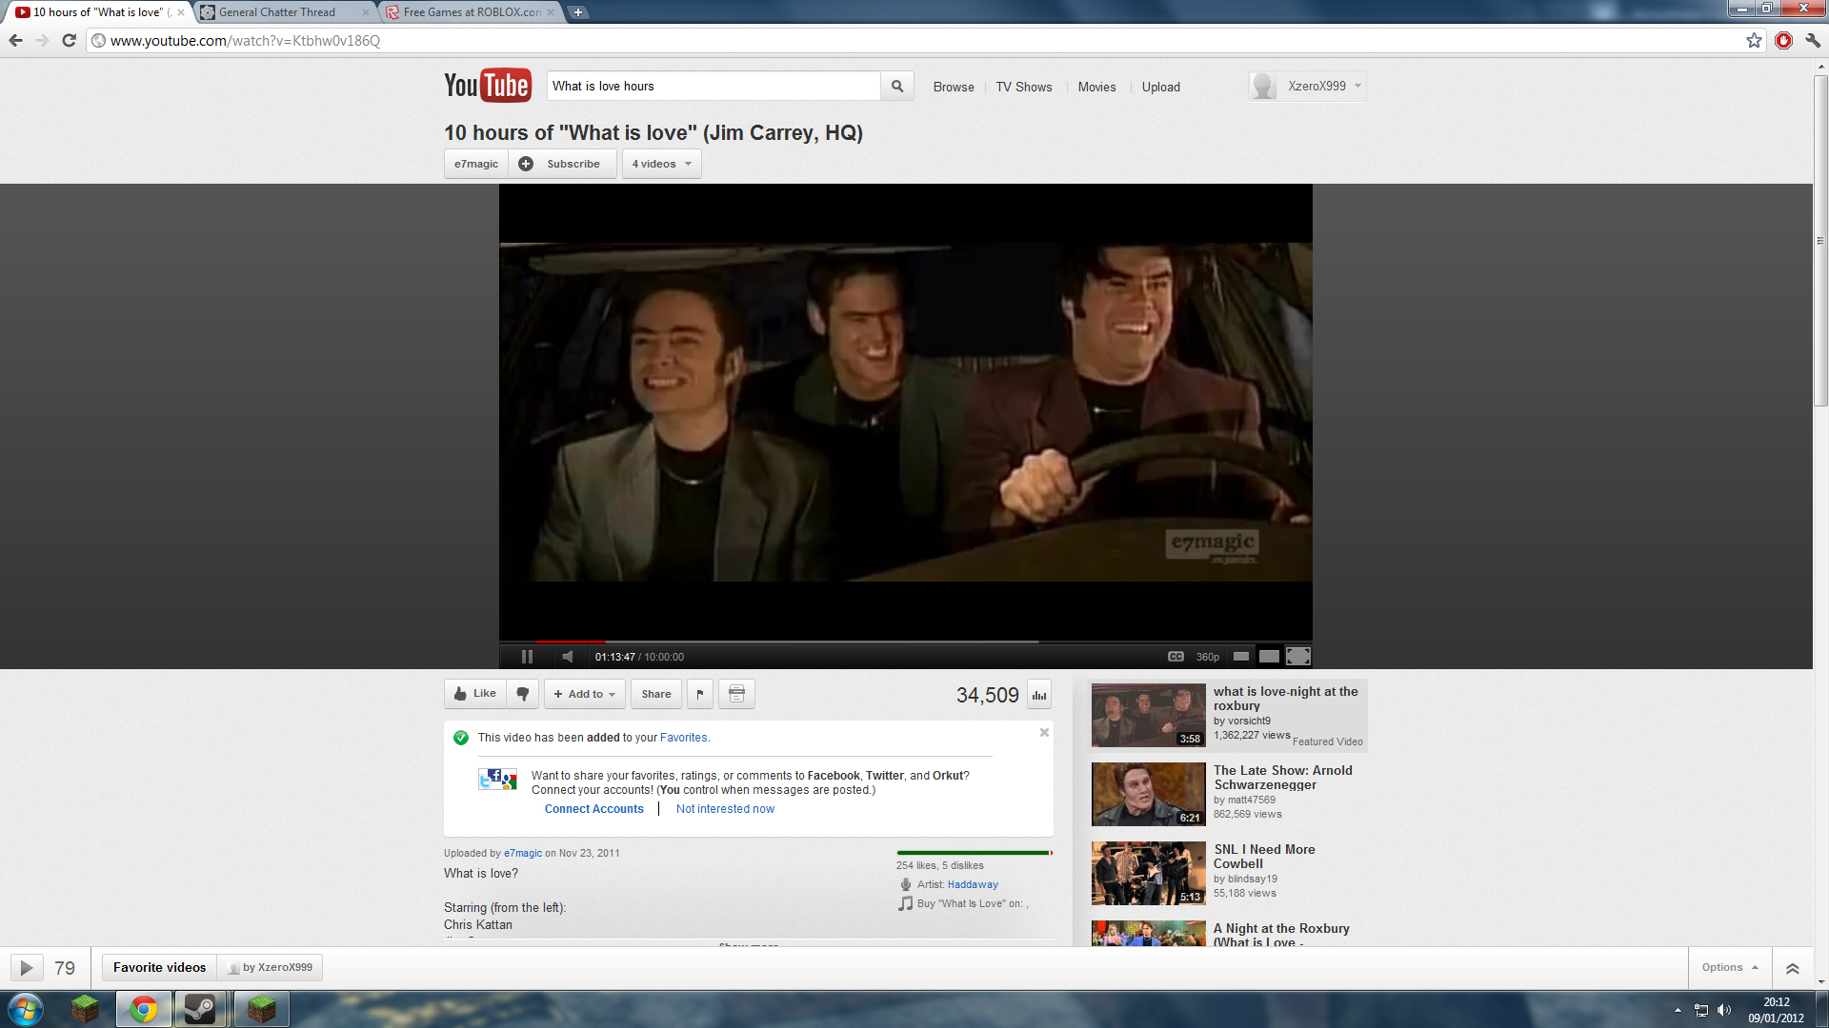Open the 360p quality selector
This screenshot has width=1829, height=1028.
pos(1208,657)
